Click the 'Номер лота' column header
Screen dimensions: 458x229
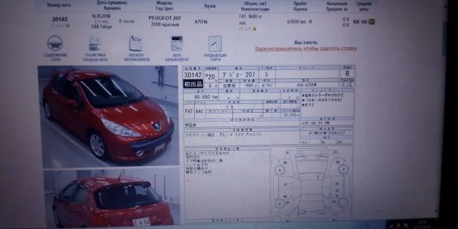[59, 5]
